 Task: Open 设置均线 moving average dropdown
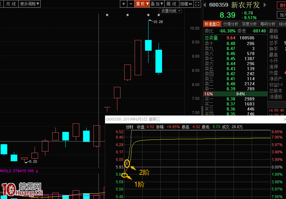point(170,11)
